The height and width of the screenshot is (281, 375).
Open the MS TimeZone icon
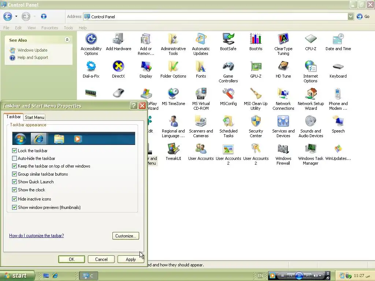point(173,97)
